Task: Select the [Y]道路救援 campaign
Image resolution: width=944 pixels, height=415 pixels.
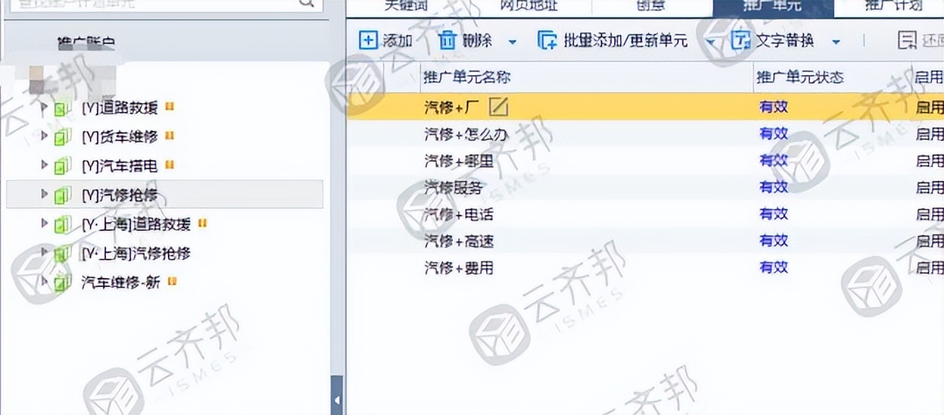Action: (x=120, y=107)
